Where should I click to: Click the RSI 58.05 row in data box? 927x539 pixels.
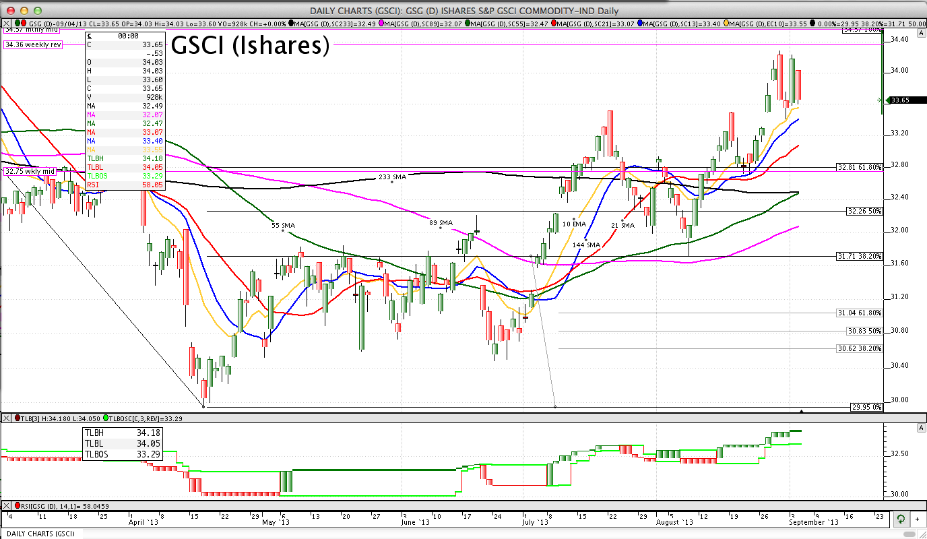pos(125,184)
